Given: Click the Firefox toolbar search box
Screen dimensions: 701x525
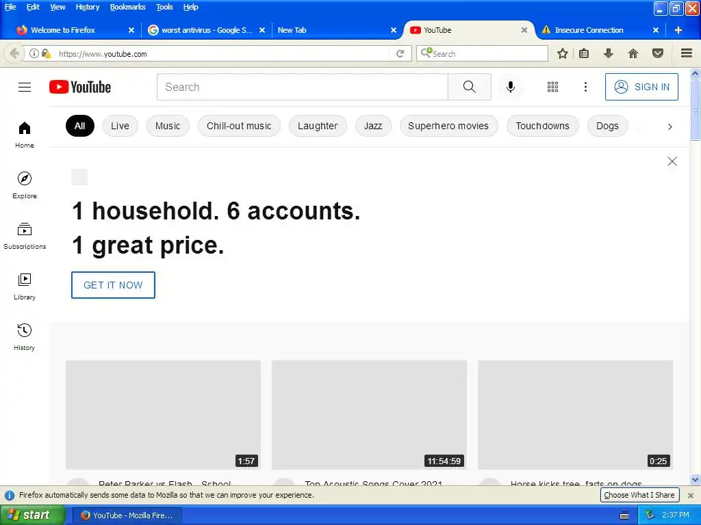Looking at the screenshot, I should (482, 53).
